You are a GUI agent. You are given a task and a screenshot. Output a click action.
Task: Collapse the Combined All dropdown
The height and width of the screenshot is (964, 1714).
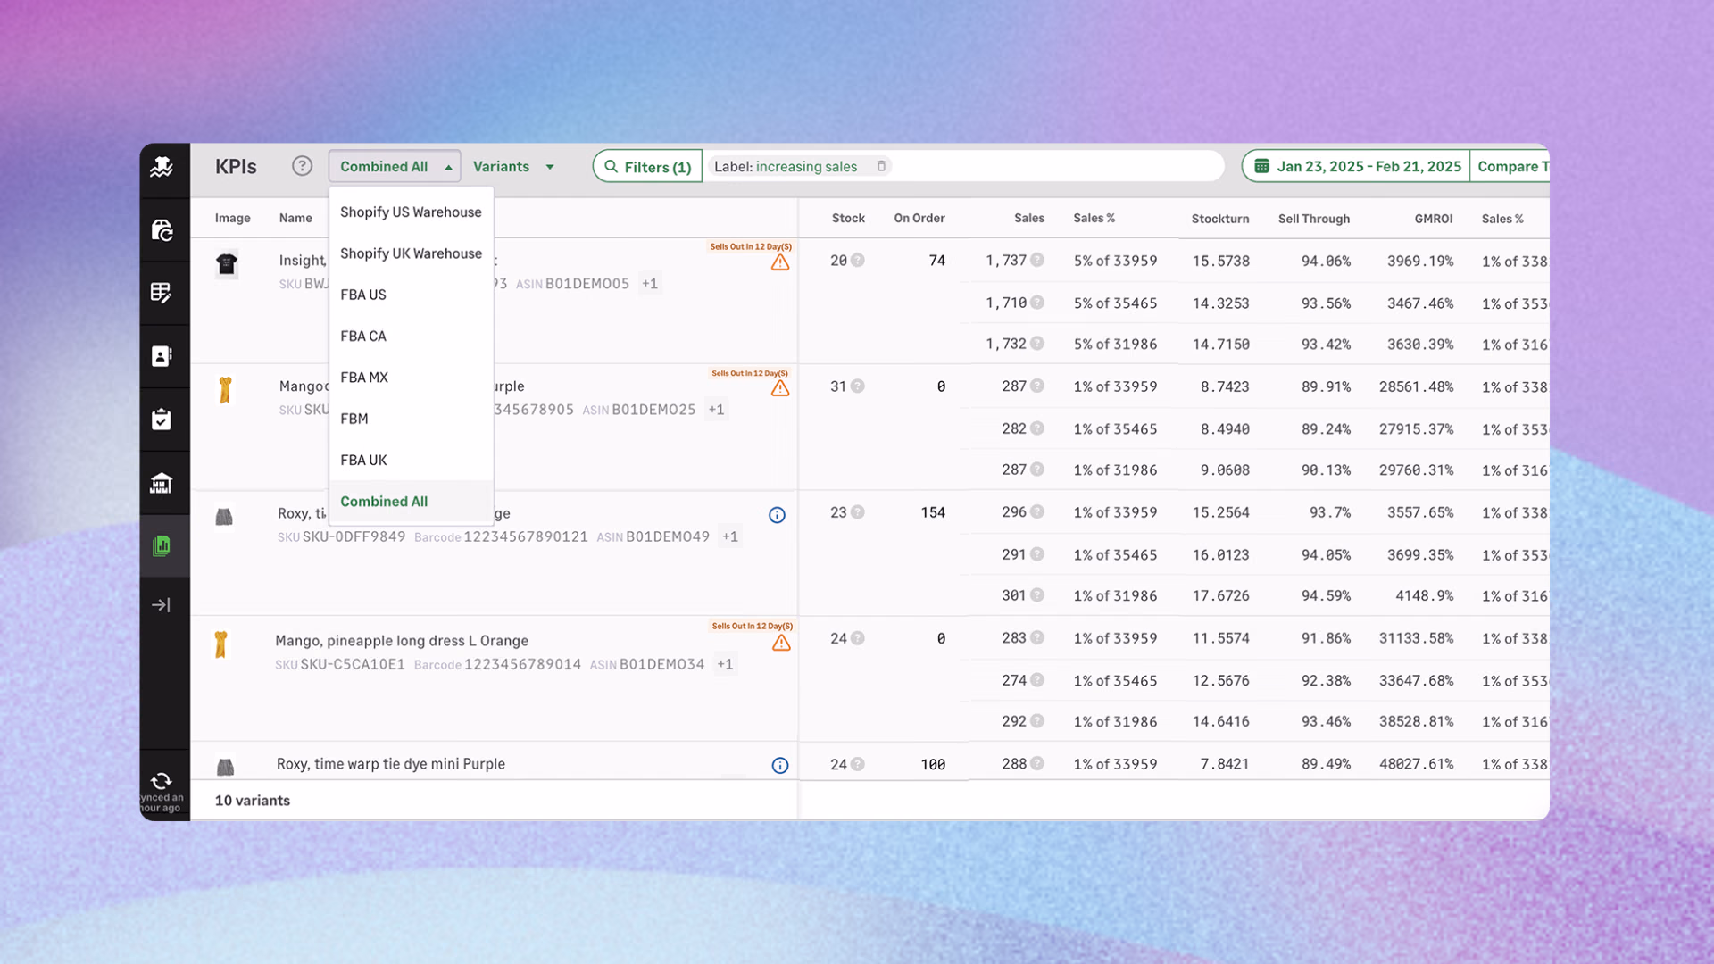[x=395, y=166]
